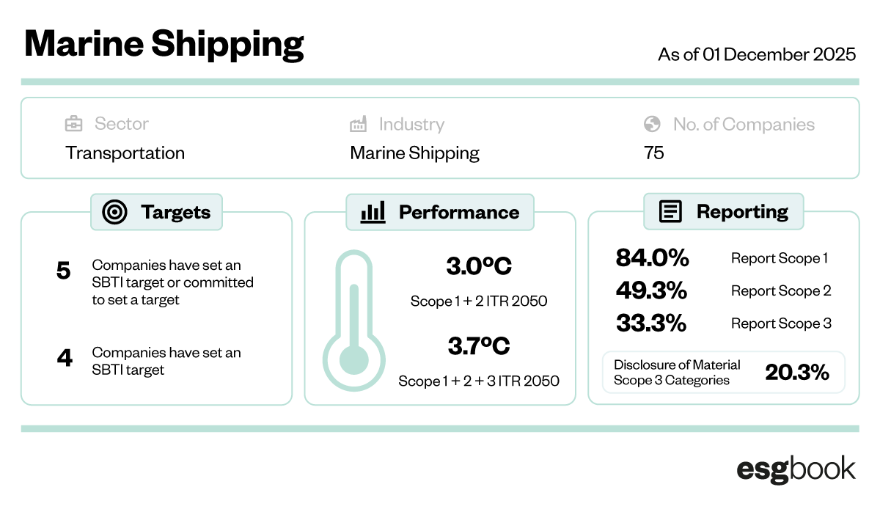Select the Performance header tab

440,213
